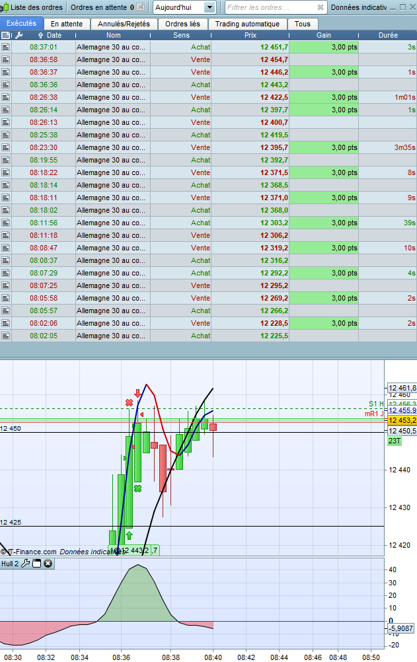The image size is (417, 662).
Task: Open details icon for the 08:37:01 order
Action: (5, 47)
